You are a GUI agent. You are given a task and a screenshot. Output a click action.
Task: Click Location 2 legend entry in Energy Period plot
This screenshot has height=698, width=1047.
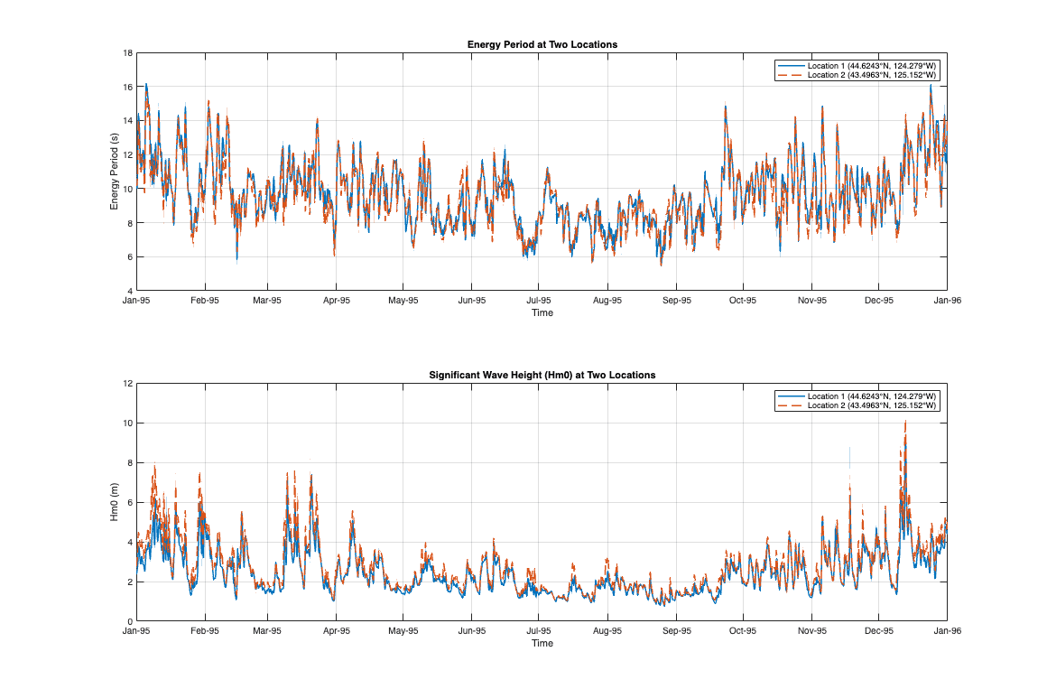pyautogui.click(x=858, y=75)
